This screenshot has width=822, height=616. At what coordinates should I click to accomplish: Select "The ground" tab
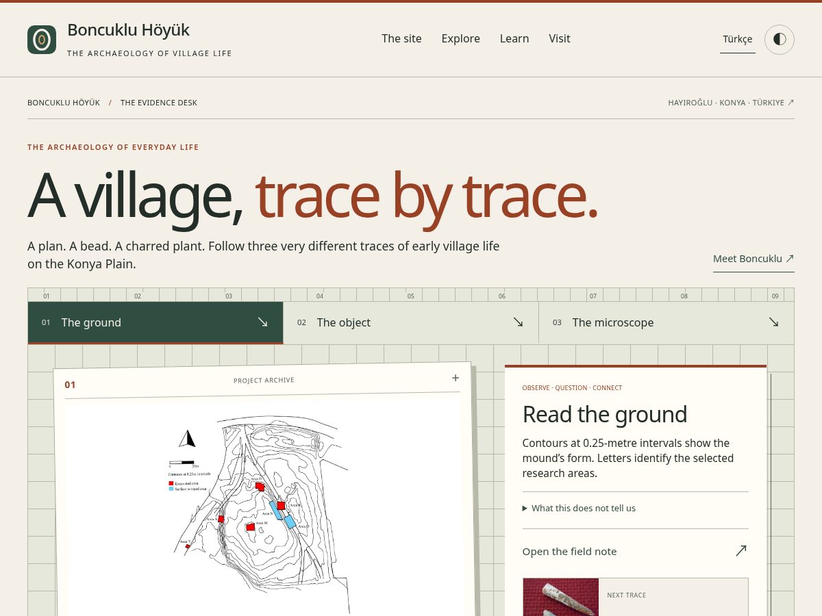click(155, 322)
